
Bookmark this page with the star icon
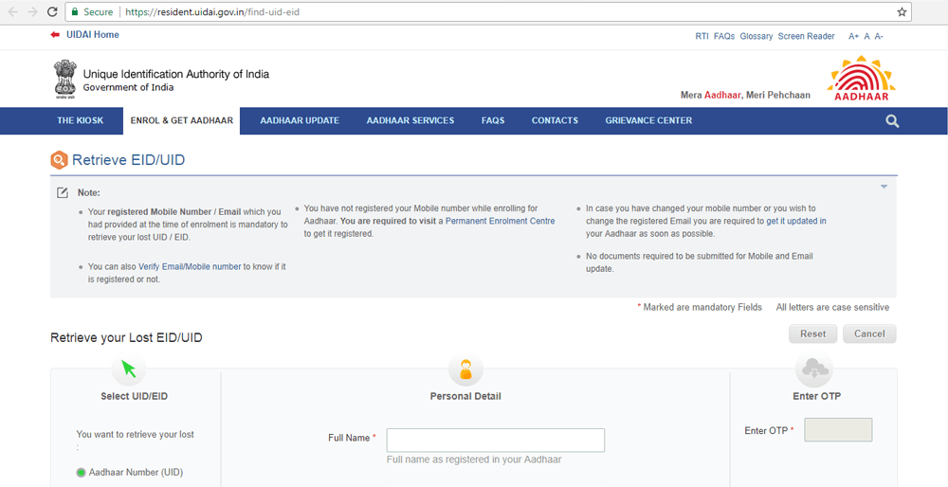tap(902, 12)
